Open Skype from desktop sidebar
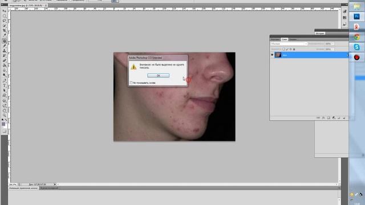Image resolution: width=365 pixels, height=205 pixels. click(356, 47)
